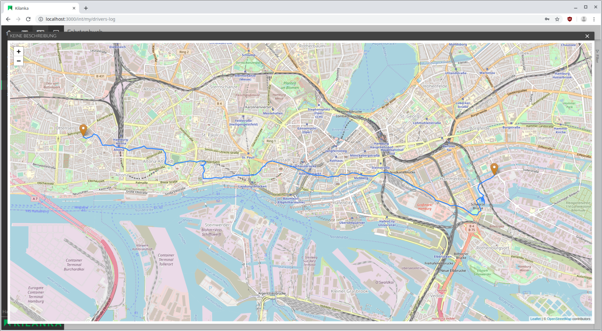Open the Leaflet attribution link
The width and height of the screenshot is (602, 331).
tap(535, 319)
